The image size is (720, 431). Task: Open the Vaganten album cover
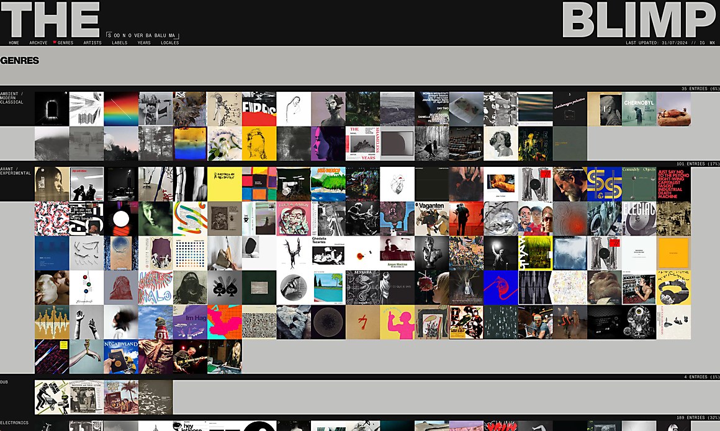431,218
